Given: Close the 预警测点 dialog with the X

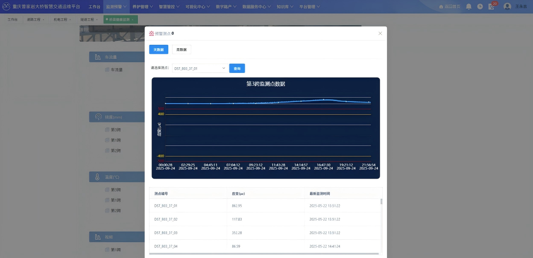Looking at the screenshot, I should tap(380, 33).
